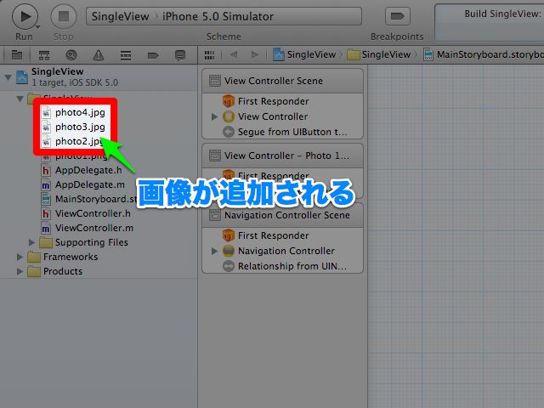Expand the Supporting Files group
Image resolution: width=544 pixels, height=408 pixels.
(31, 241)
